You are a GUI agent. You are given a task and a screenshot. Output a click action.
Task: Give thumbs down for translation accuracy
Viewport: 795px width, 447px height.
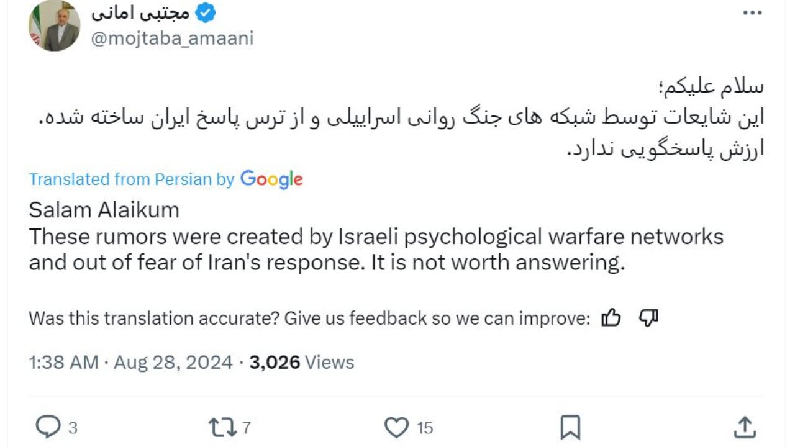[648, 318]
